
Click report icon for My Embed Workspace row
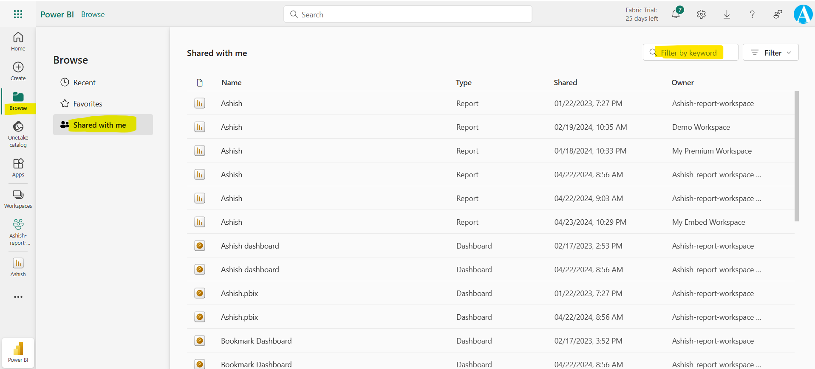pos(200,222)
